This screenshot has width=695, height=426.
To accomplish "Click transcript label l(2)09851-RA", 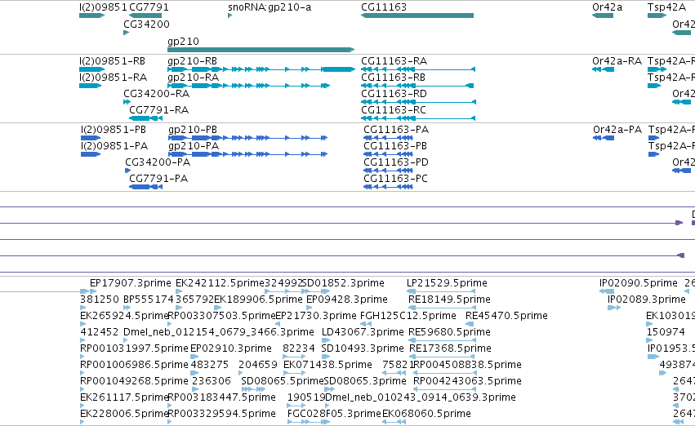I will pyautogui.click(x=113, y=78).
